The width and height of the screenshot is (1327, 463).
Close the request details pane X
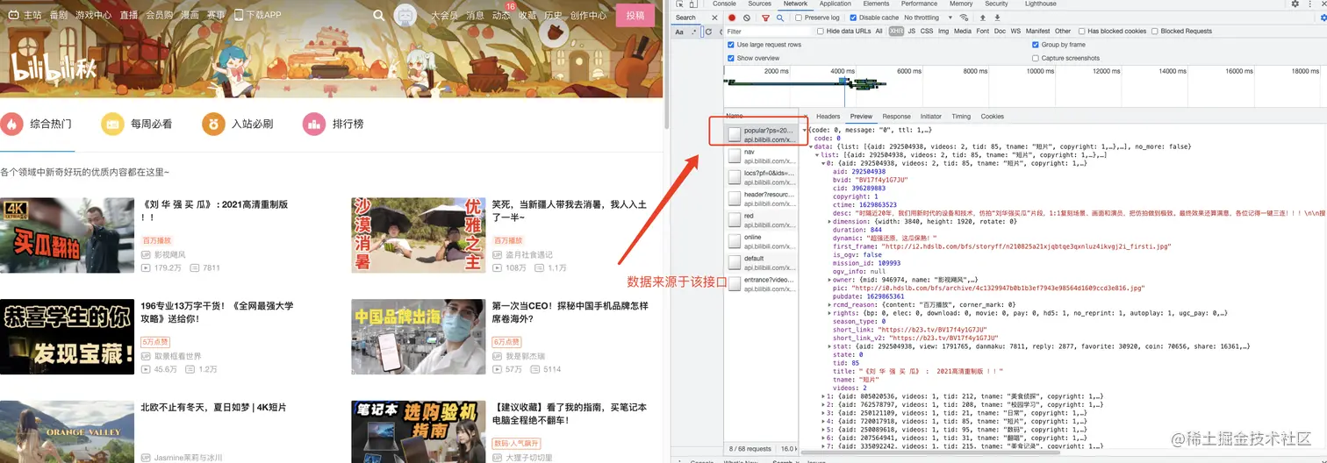(x=807, y=116)
